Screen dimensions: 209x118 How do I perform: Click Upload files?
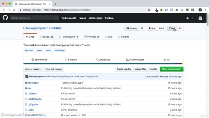[x=140, y=69]
